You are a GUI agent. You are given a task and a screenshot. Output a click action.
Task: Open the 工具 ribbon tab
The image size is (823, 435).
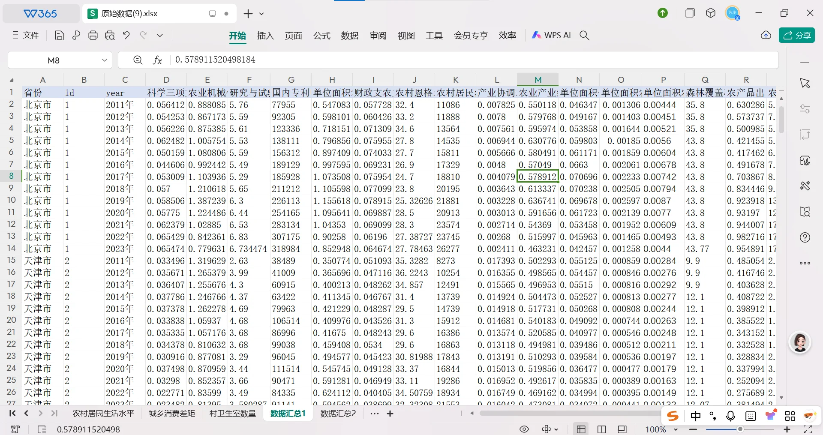click(x=434, y=36)
